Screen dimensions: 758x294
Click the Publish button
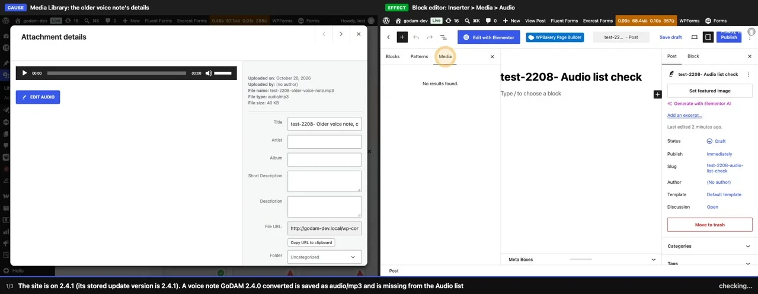click(728, 37)
